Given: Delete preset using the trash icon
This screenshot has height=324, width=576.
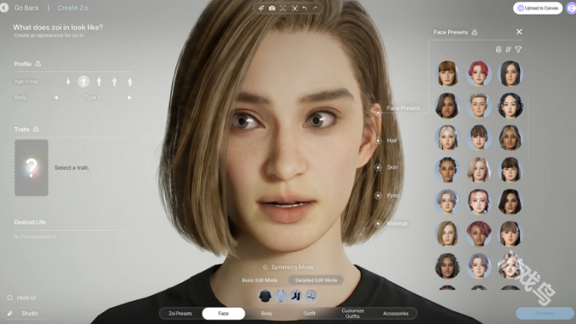Looking at the screenshot, I should pos(498,49).
